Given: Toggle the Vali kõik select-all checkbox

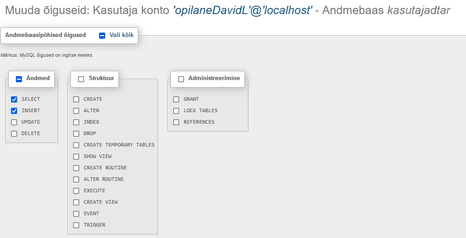Looking at the screenshot, I should point(102,35).
